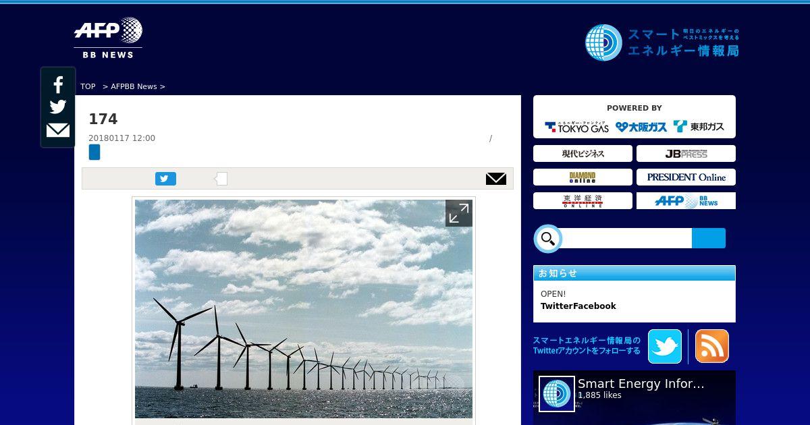Click the Twitter follow text in sidebar
This screenshot has width=810, height=425.
[587, 345]
